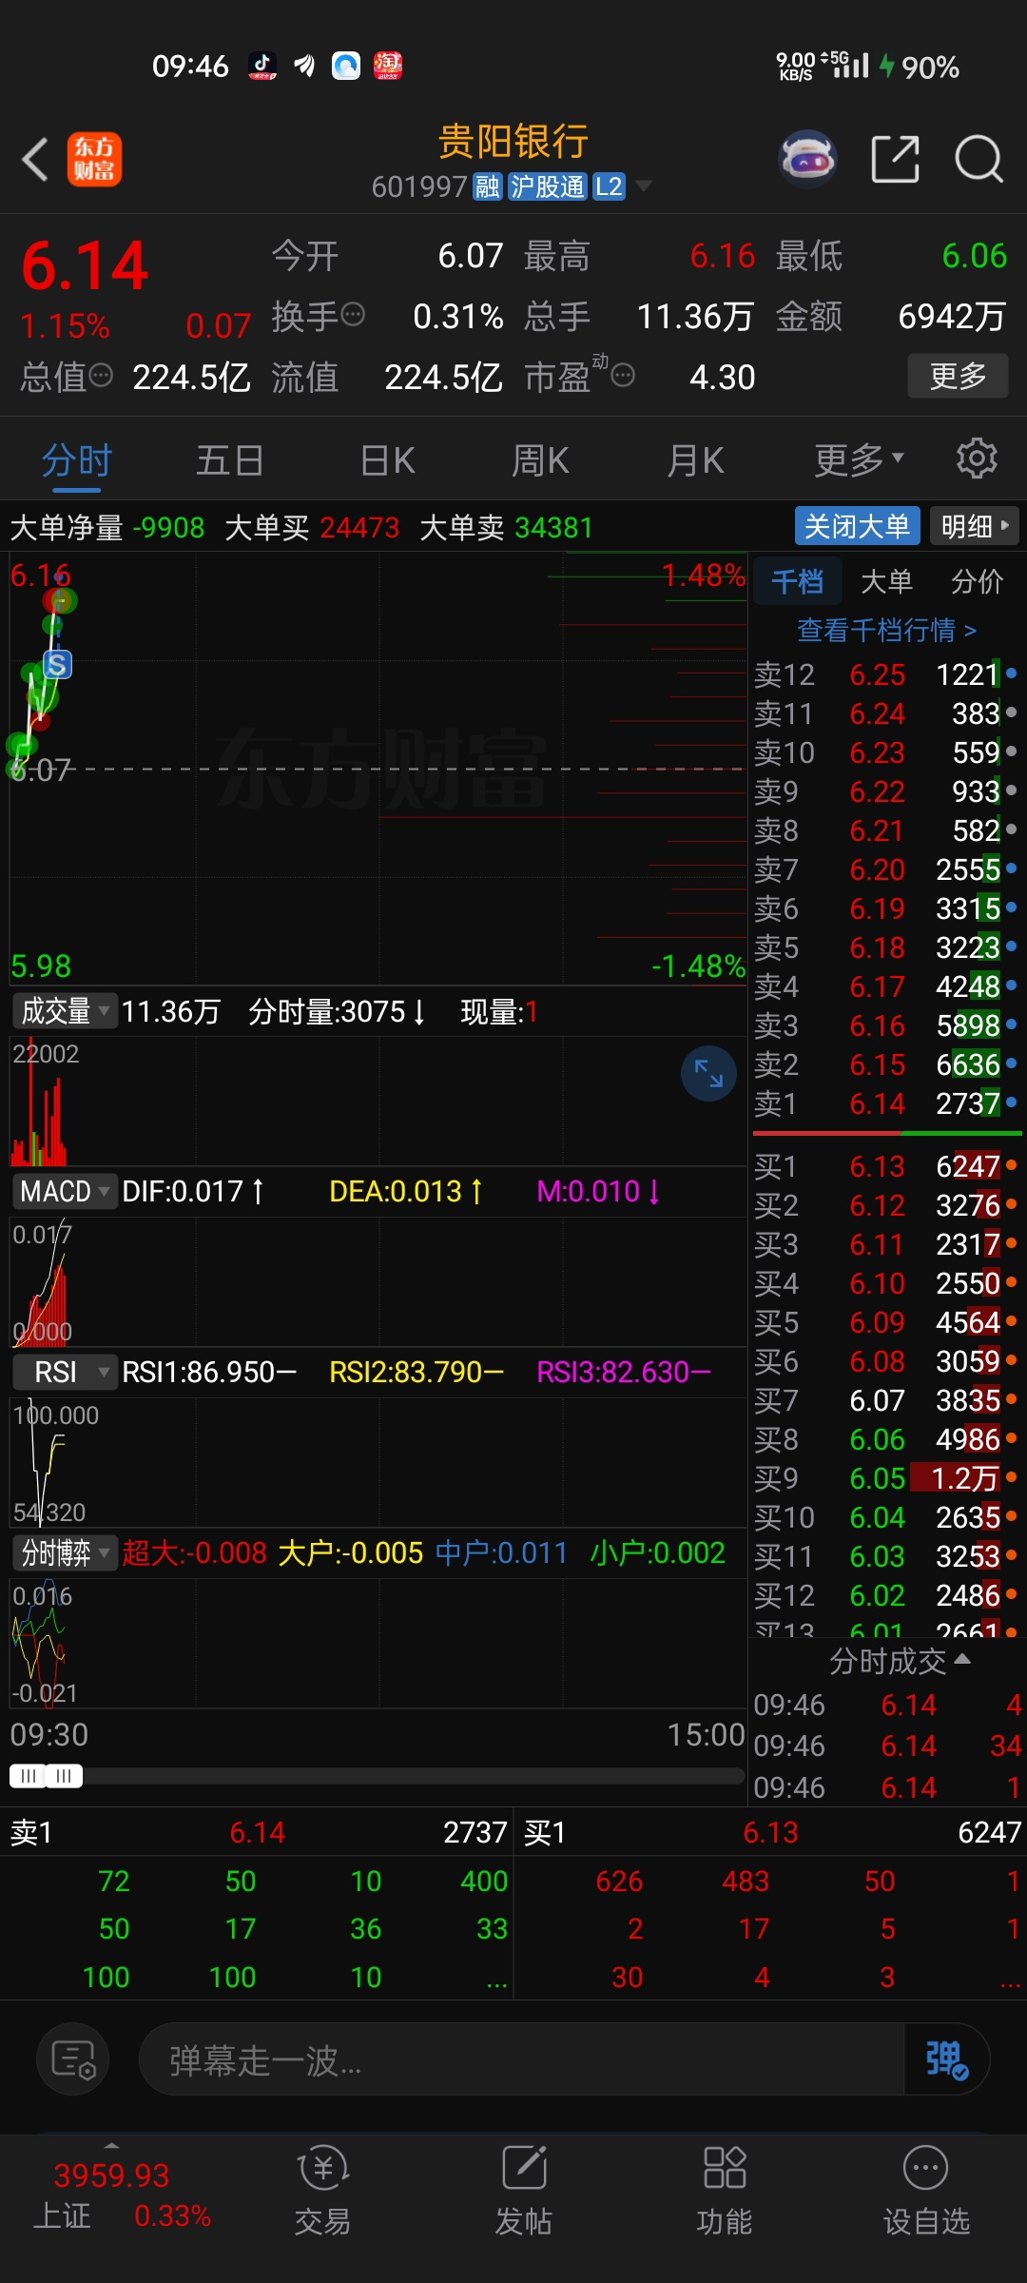
Task: Tap the 市盈 info smiley icon
Action: click(x=623, y=376)
